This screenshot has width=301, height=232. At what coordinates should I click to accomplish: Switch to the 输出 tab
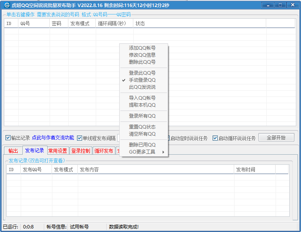[13, 151]
